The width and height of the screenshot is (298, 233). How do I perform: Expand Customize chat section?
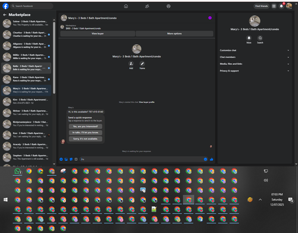pos(254,50)
